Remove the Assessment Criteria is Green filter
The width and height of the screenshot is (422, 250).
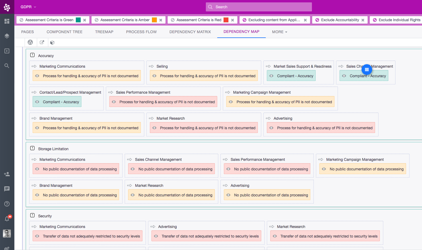[85, 20]
